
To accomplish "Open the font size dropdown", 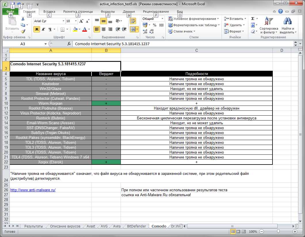I will pos(76,21).
